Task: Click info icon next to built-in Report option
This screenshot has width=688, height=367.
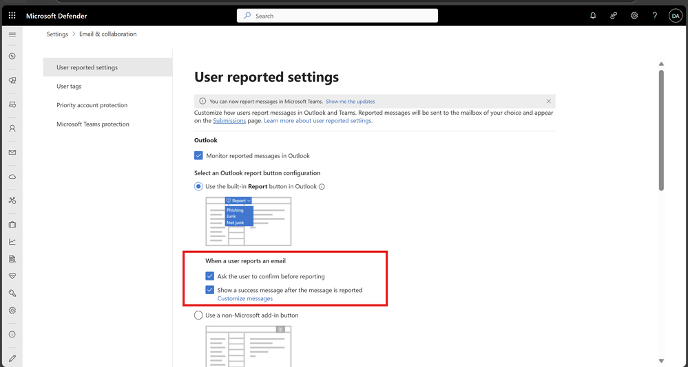Action: tap(322, 186)
